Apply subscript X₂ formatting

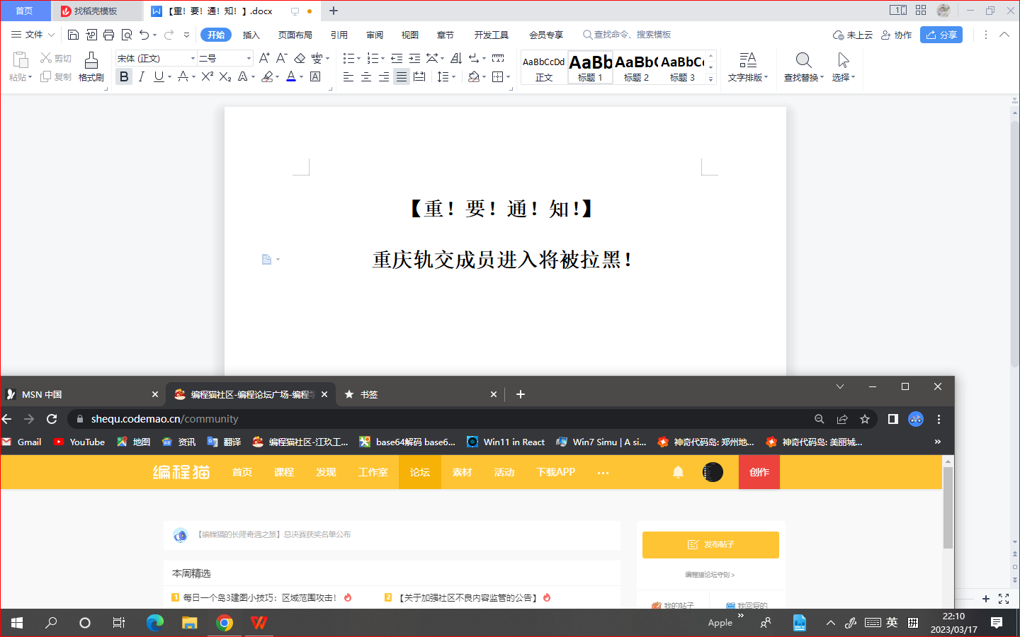coord(225,76)
